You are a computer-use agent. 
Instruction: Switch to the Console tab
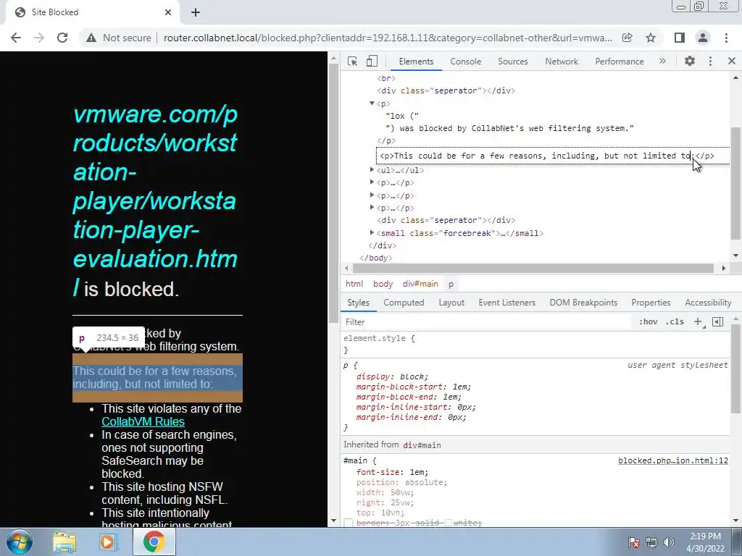tap(466, 62)
